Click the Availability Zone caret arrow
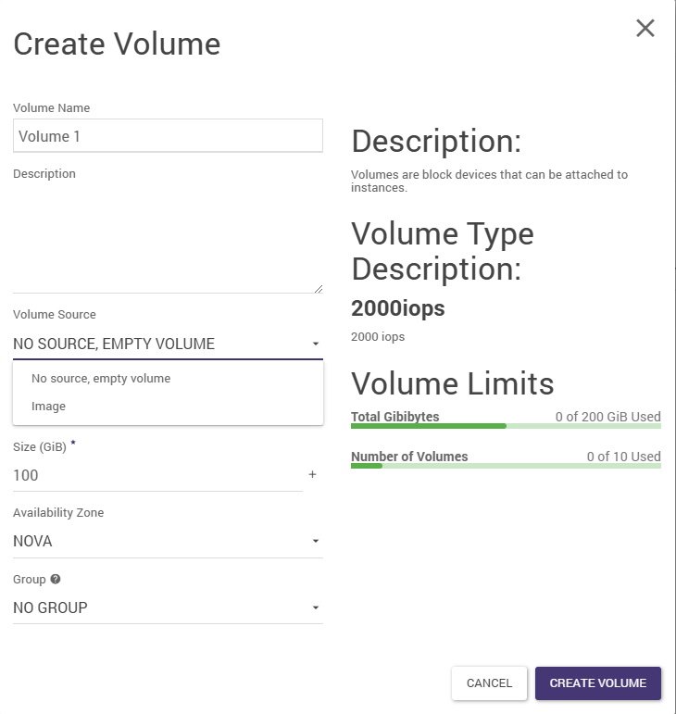 click(315, 542)
